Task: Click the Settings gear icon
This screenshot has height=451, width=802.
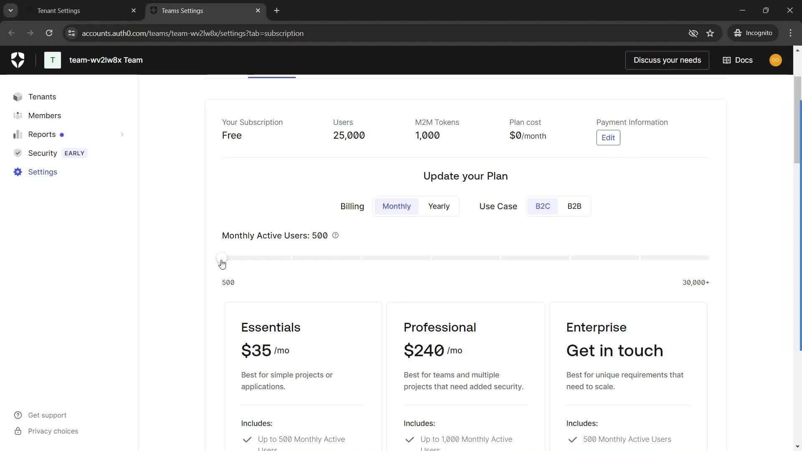Action: 18,172
